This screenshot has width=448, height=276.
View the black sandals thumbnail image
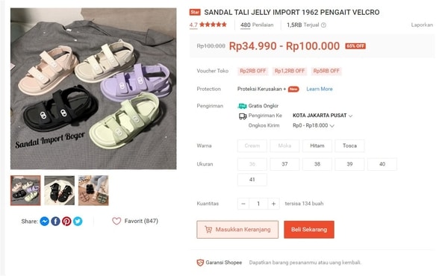tap(60, 190)
